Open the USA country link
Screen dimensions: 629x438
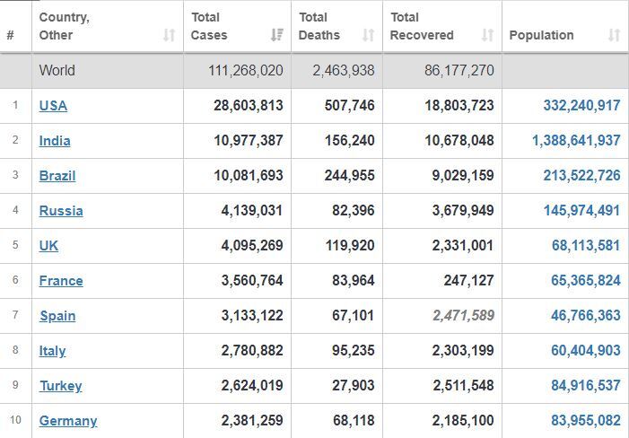(53, 106)
